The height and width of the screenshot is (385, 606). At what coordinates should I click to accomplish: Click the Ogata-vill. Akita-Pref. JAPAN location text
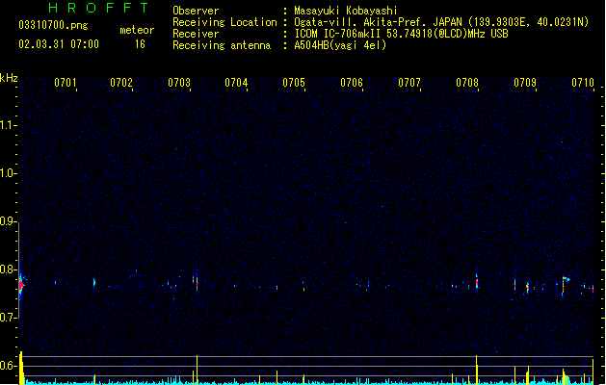(x=441, y=22)
